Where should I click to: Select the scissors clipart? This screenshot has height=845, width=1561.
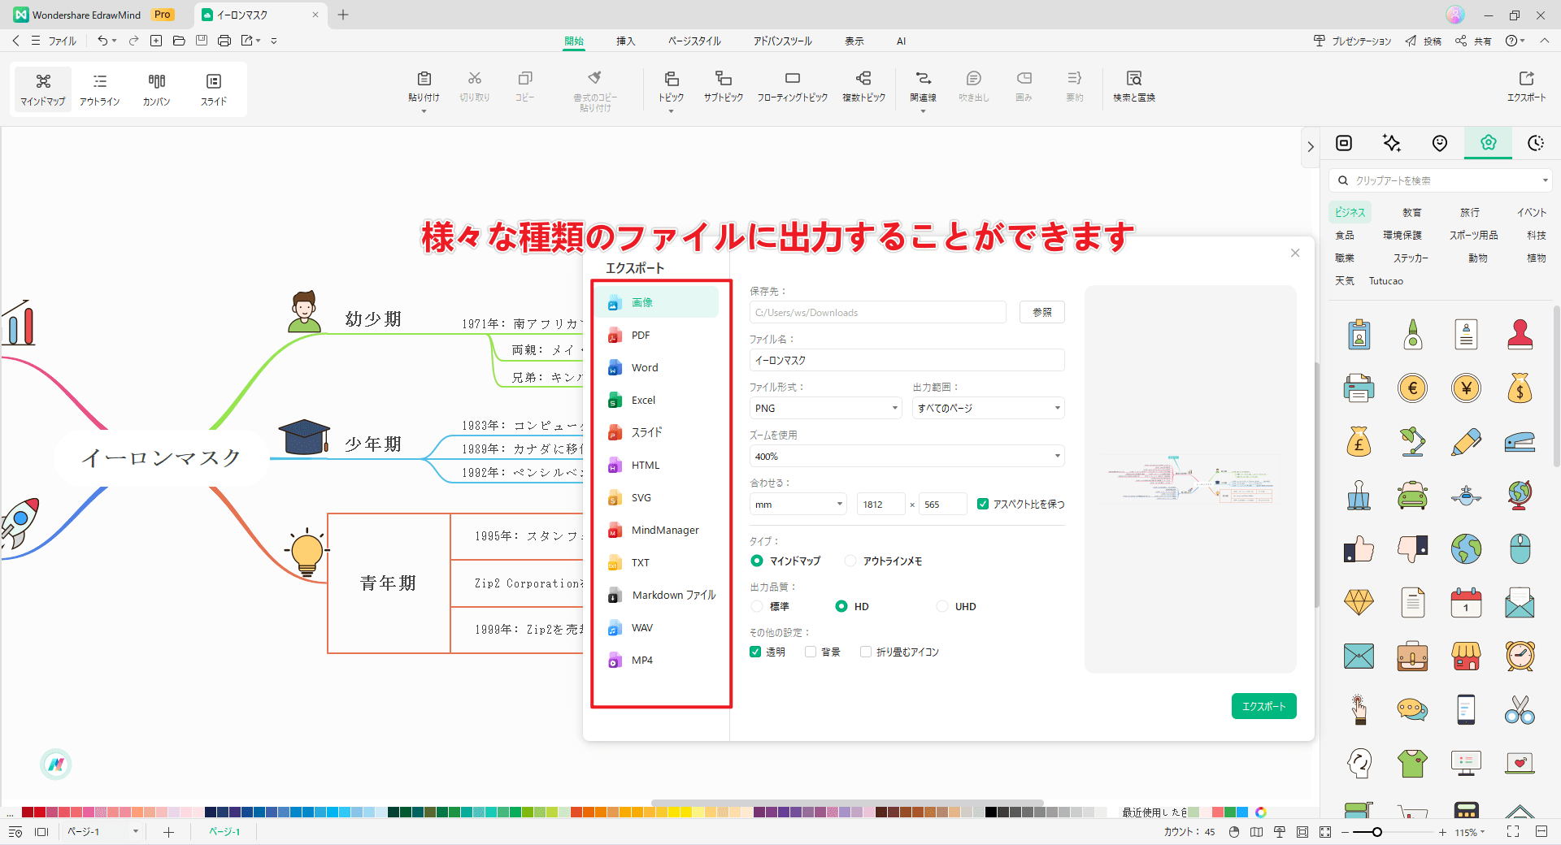tap(1520, 709)
